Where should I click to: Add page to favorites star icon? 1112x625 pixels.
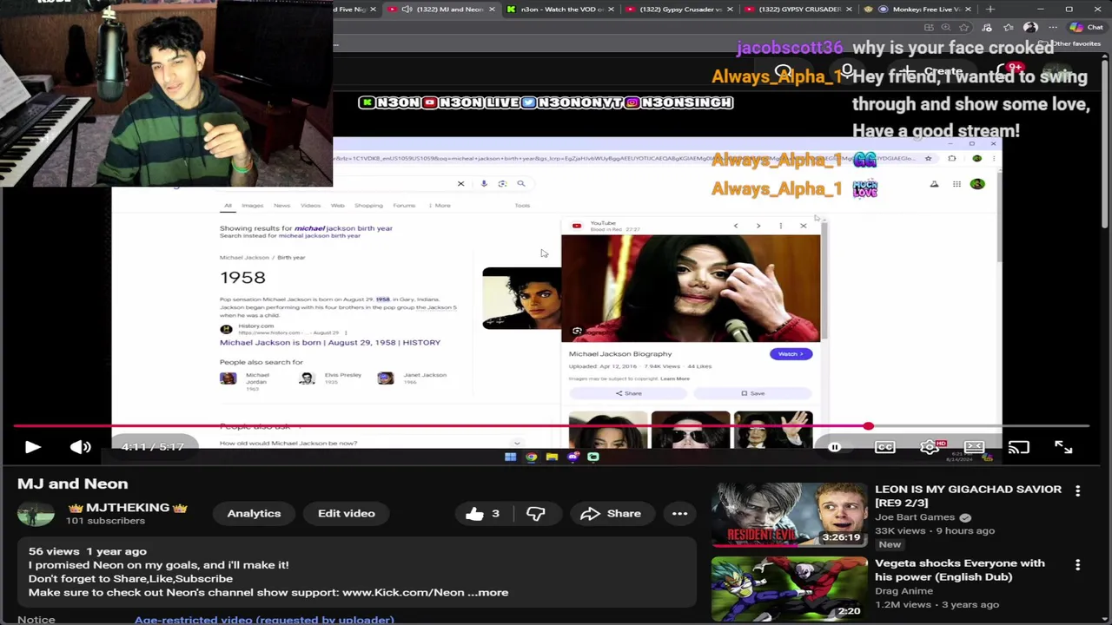[963, 27]
